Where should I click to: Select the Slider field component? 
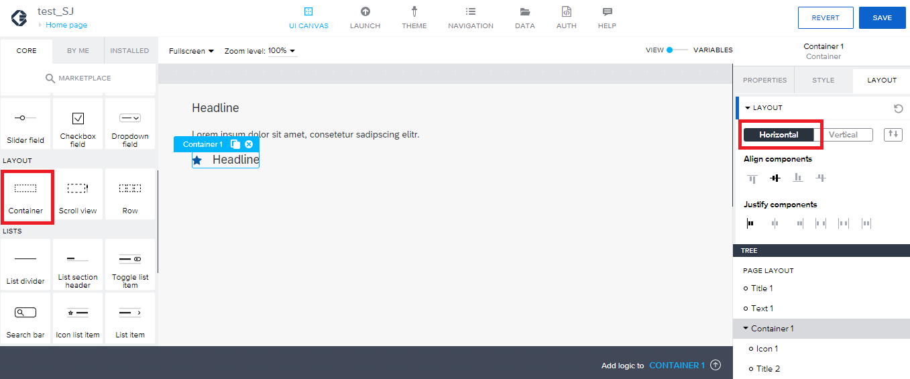point(25,124)
